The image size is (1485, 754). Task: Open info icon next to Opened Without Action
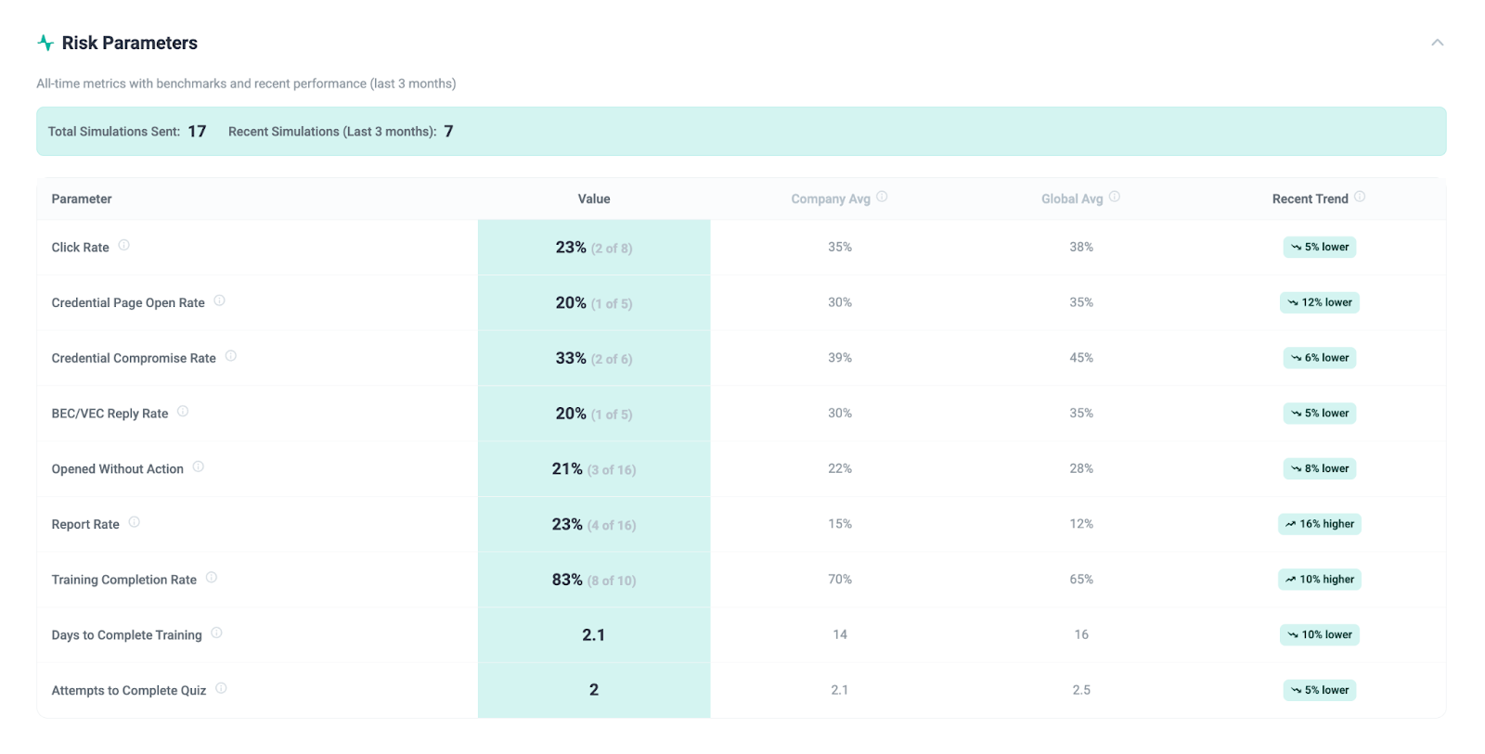[x=198, y=466]
